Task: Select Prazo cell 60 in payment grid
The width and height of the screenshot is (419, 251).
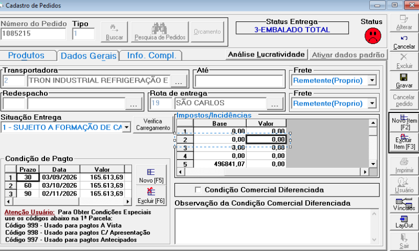Action: pos(28,186)
